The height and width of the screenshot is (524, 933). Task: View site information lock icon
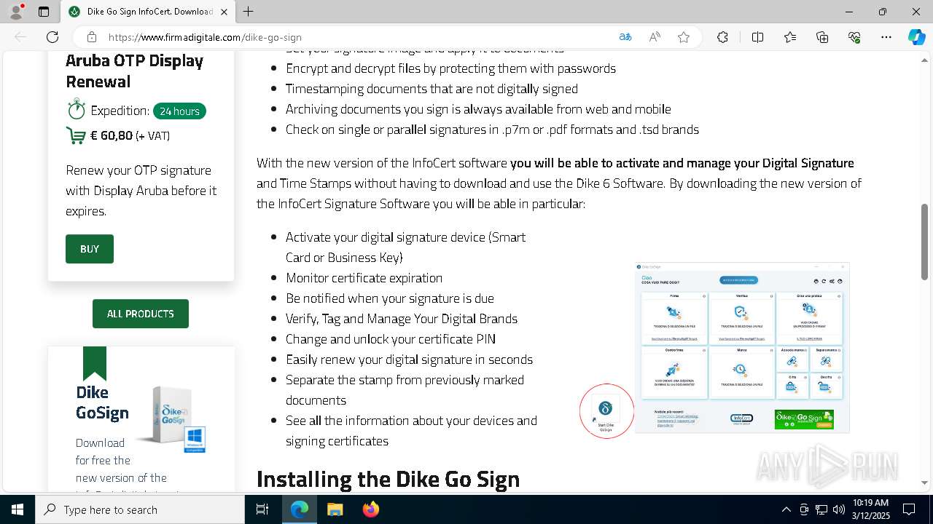92,37
